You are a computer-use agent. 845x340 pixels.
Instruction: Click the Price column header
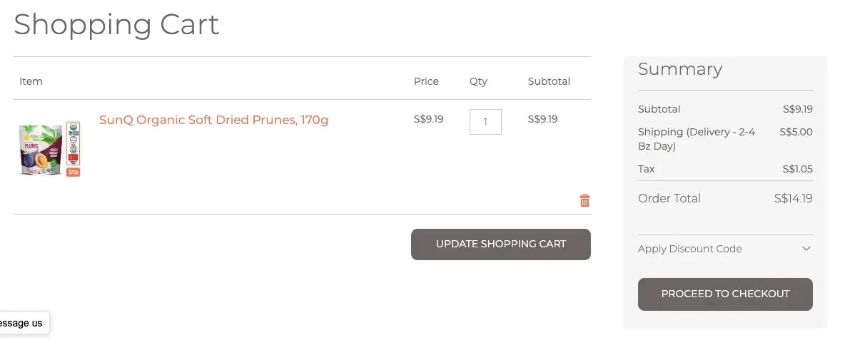426,81
